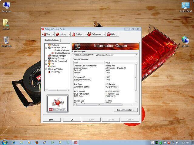Image resolution: width=194 pixels, height=145 pixels.
Task: Open the Help toolbar button
Action: [x=111, y=34]
